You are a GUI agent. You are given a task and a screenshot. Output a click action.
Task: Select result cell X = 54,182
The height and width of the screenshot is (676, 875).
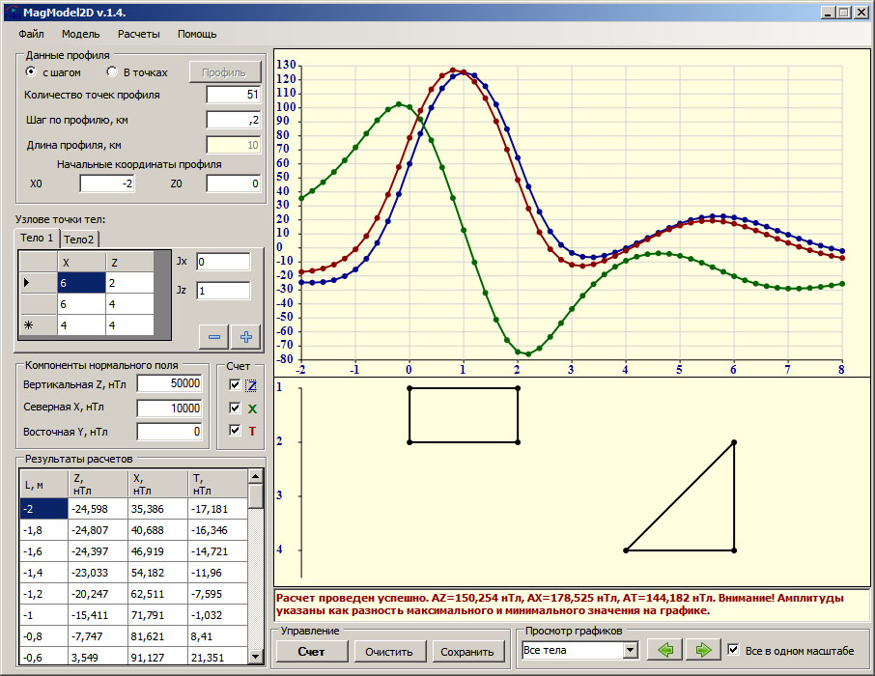[x=158, y=573]
